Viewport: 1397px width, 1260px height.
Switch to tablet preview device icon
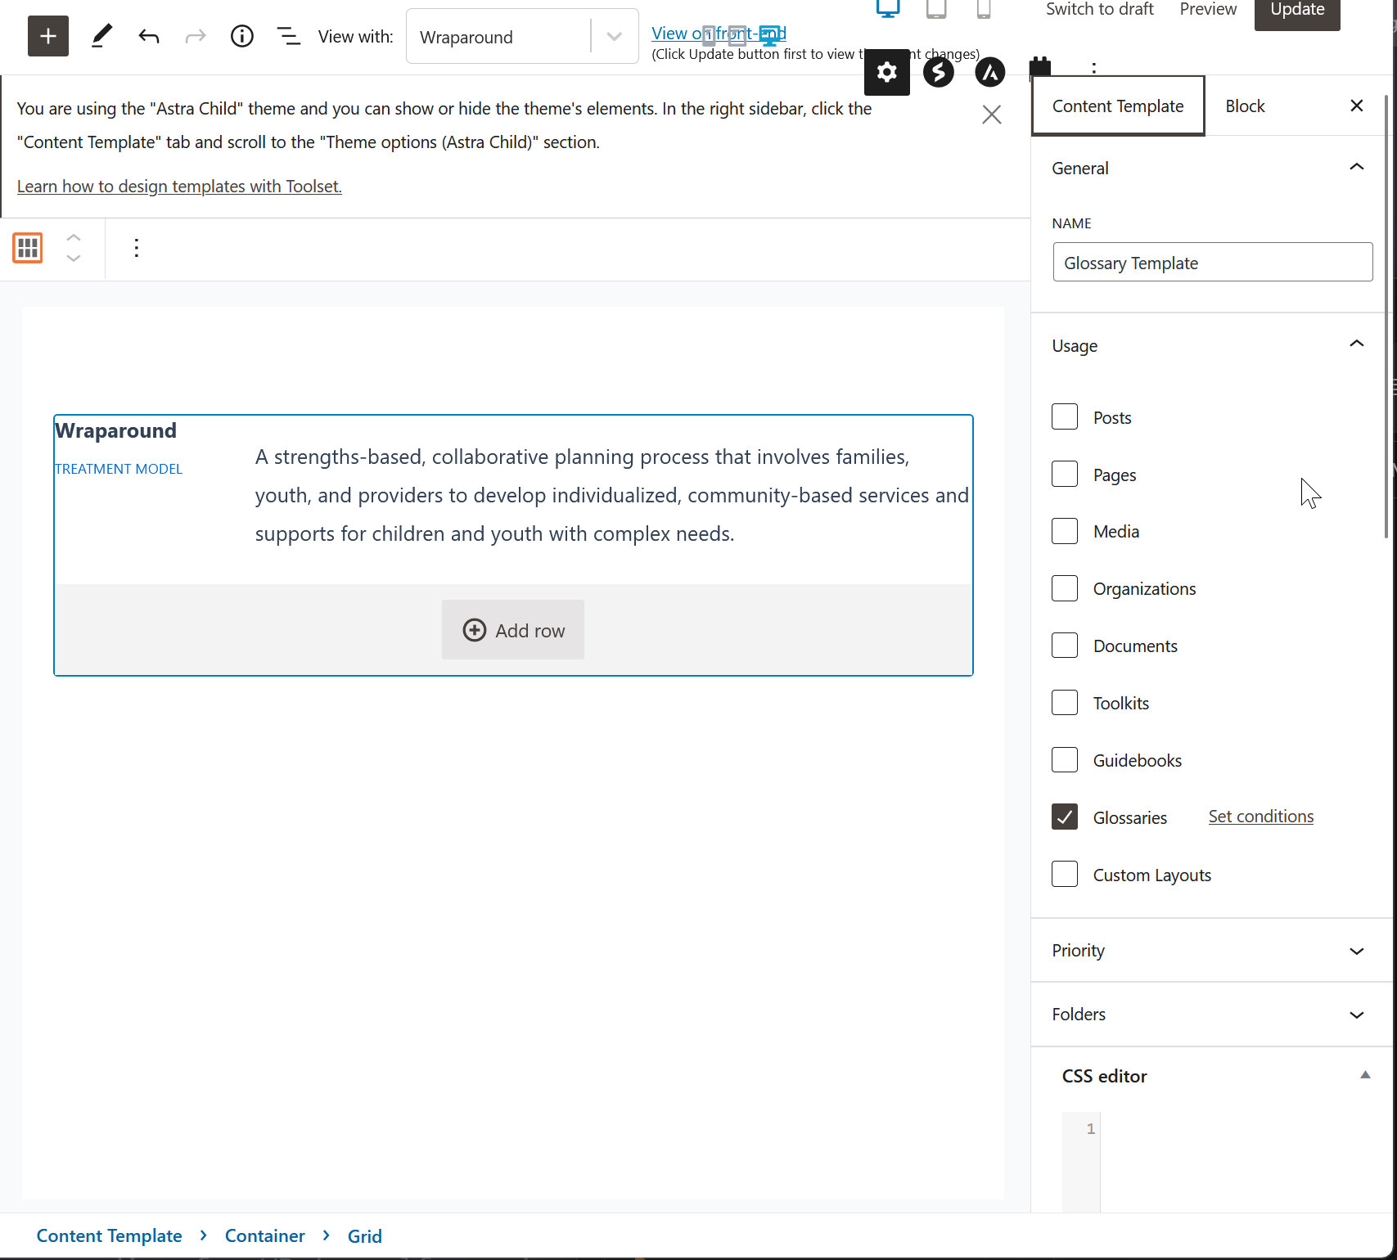pyautogui.click(x=936, y=9)
